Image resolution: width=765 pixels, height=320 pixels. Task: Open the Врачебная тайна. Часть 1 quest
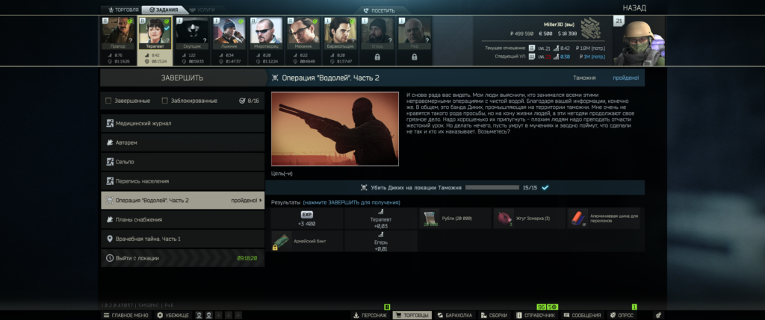182,239
